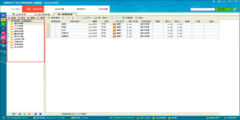The width and height of the screenshot is (240, 120).
Task: Click the red minus icon below the tree
Action: click(x=29, y=114)
